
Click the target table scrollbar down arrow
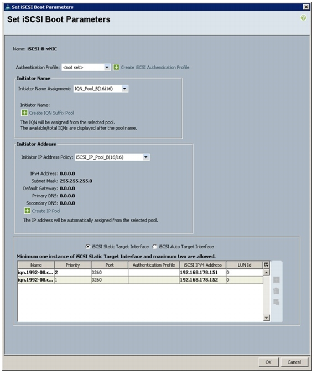coord(267,318)
